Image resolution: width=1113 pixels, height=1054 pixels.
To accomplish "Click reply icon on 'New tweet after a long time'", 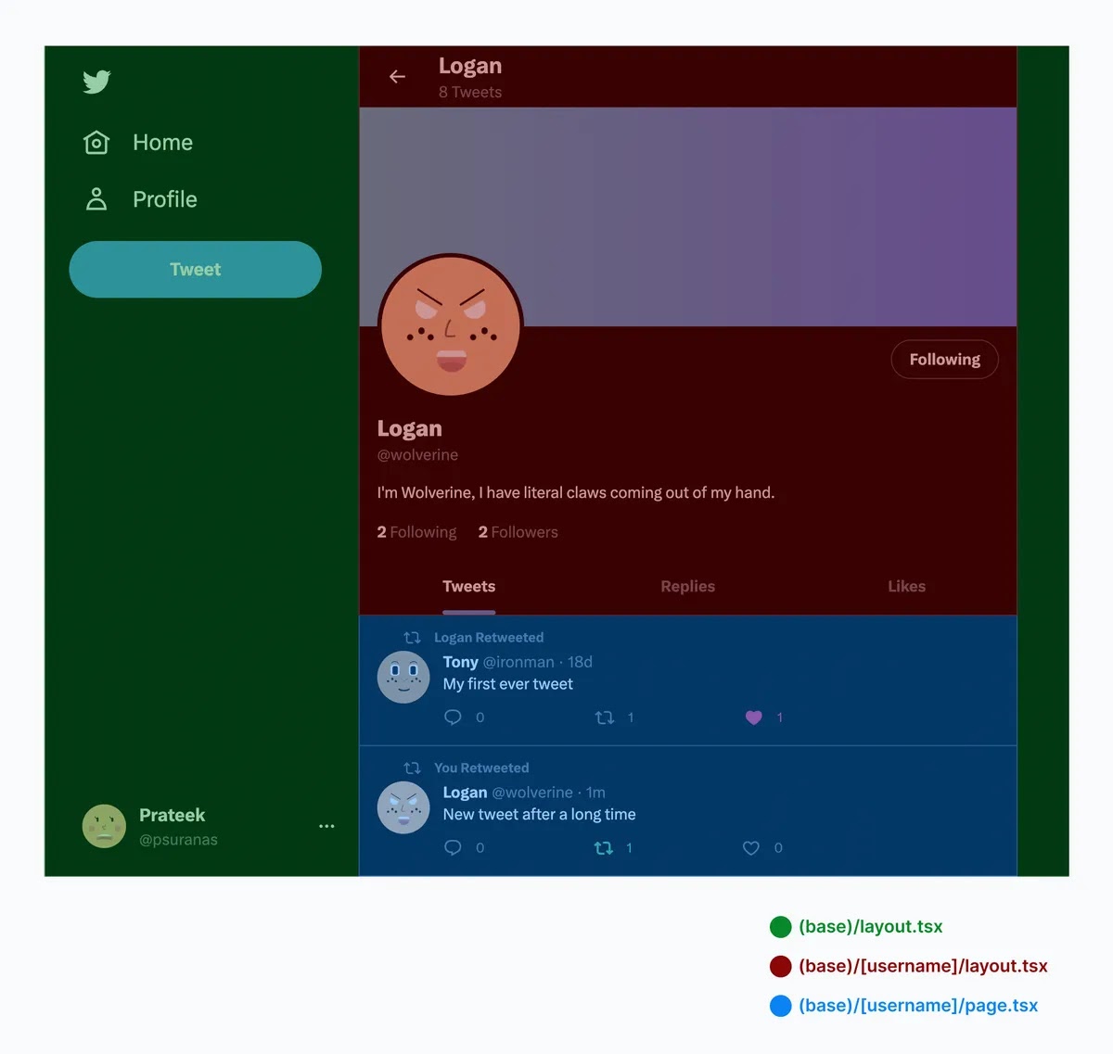I will coord(453,847).
